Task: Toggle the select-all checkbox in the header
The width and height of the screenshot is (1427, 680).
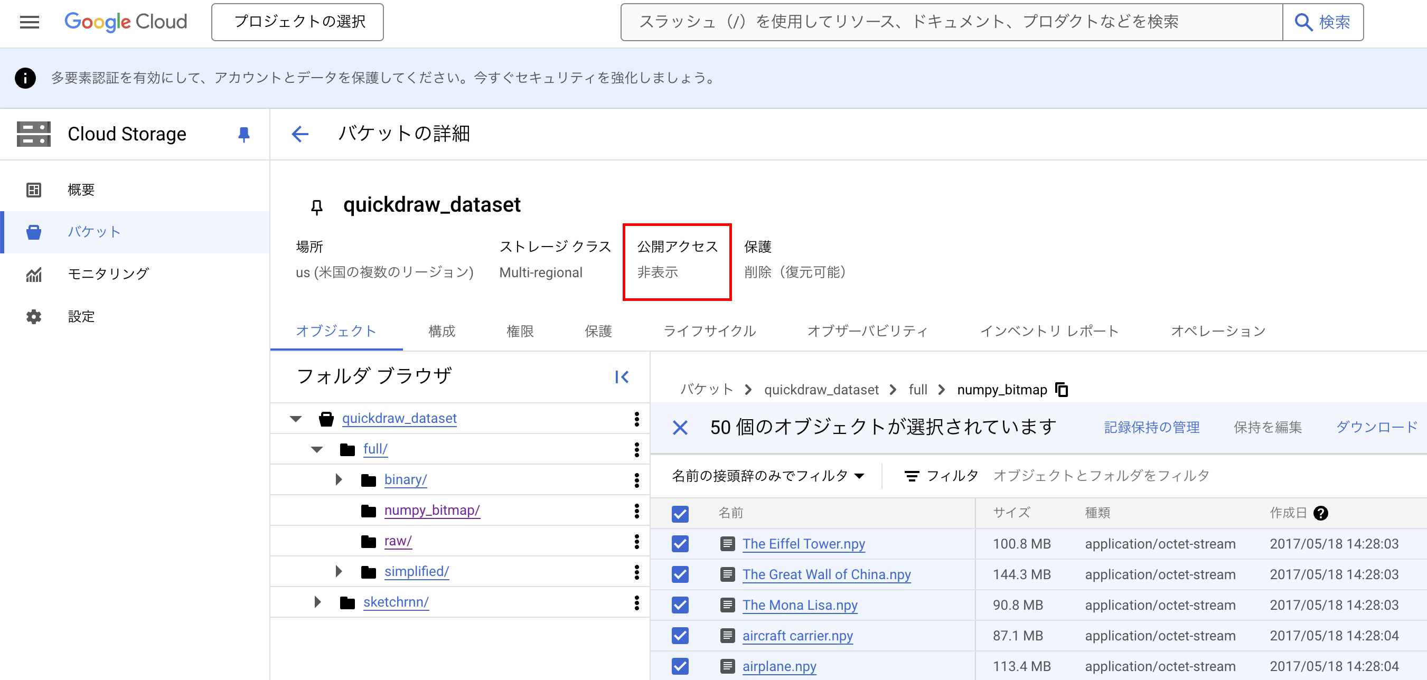Action: (680, 514)
